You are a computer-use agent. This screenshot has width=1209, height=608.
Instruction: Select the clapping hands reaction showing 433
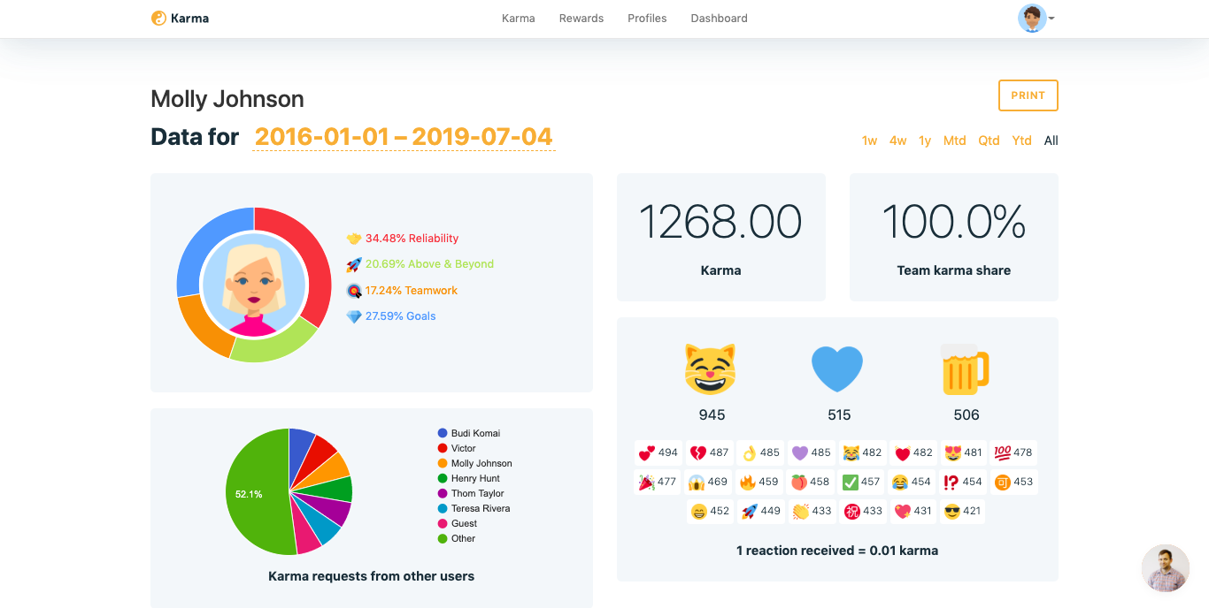pyautogui.click(x=812, y=511)
